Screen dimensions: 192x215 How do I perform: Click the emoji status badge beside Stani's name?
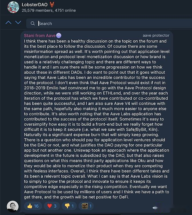click(59, 36)
